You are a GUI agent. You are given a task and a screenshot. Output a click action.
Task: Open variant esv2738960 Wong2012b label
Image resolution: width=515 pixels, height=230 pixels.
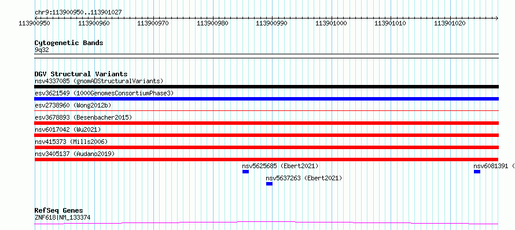(73, 105)
